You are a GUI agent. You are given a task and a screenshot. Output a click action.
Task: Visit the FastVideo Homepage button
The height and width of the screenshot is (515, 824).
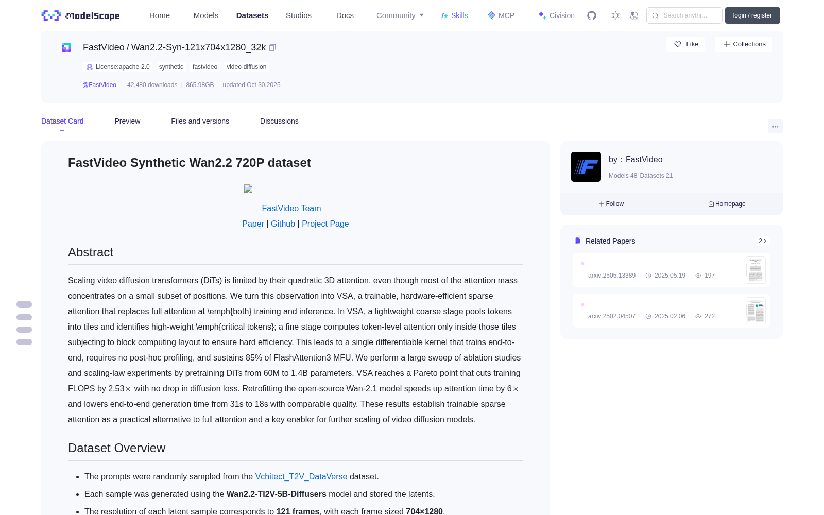coord(727,204)
